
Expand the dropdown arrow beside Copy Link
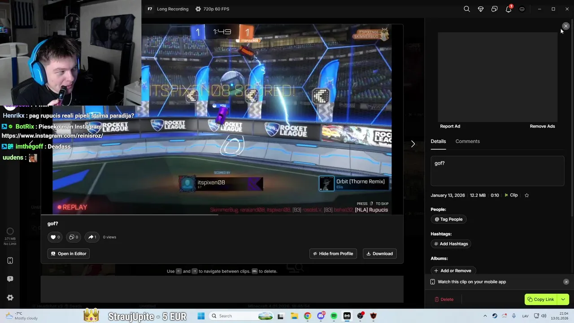pyautogui.click(x=563, y=299)
